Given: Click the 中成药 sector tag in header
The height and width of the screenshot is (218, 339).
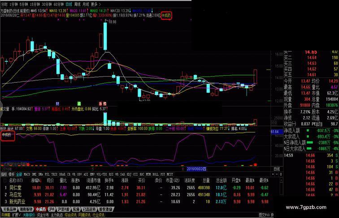Looking at the screenshot, I should (166, 16).
